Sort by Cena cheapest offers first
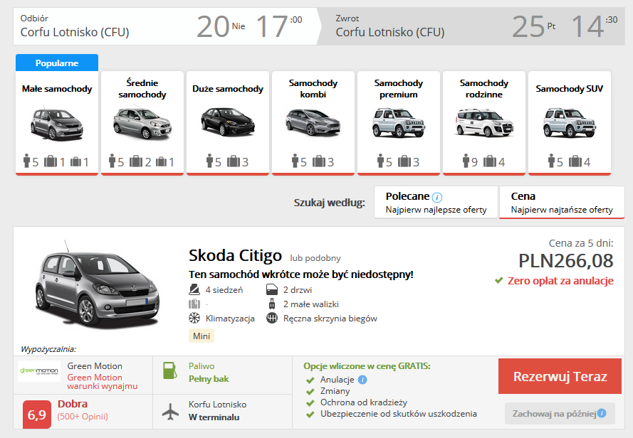Screen dimensions: 633x438 [562, 202]
